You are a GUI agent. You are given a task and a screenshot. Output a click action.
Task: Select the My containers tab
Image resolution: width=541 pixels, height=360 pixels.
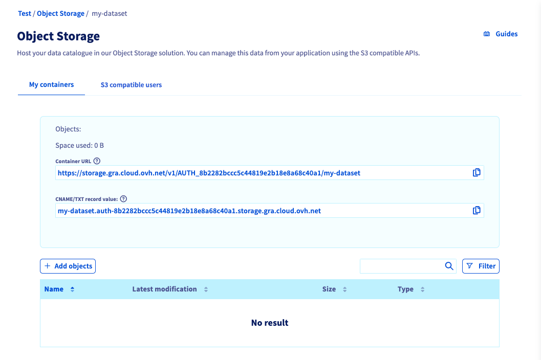pos(51,84)
